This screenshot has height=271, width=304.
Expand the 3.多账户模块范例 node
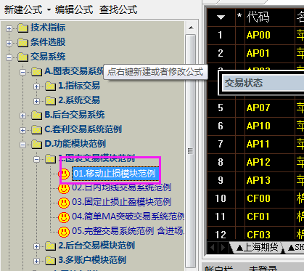click(x=36, y=261)
